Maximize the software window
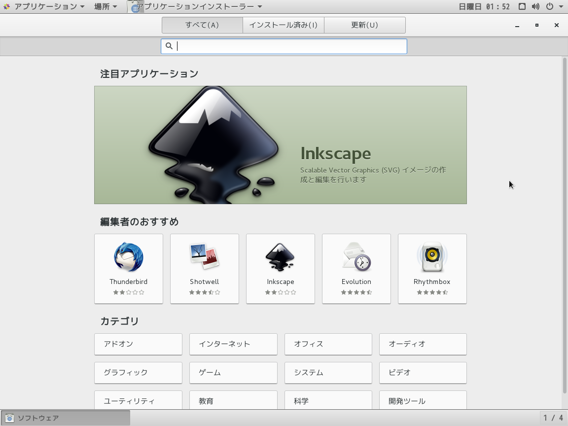The image size is (568, 426). [537, 25]
